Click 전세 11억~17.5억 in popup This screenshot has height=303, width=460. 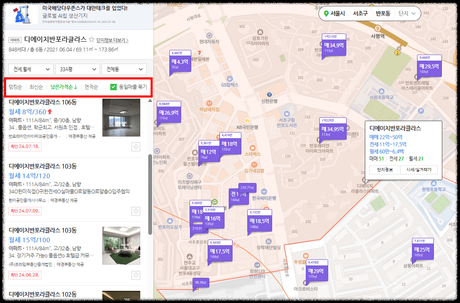[x=388, y=144]
